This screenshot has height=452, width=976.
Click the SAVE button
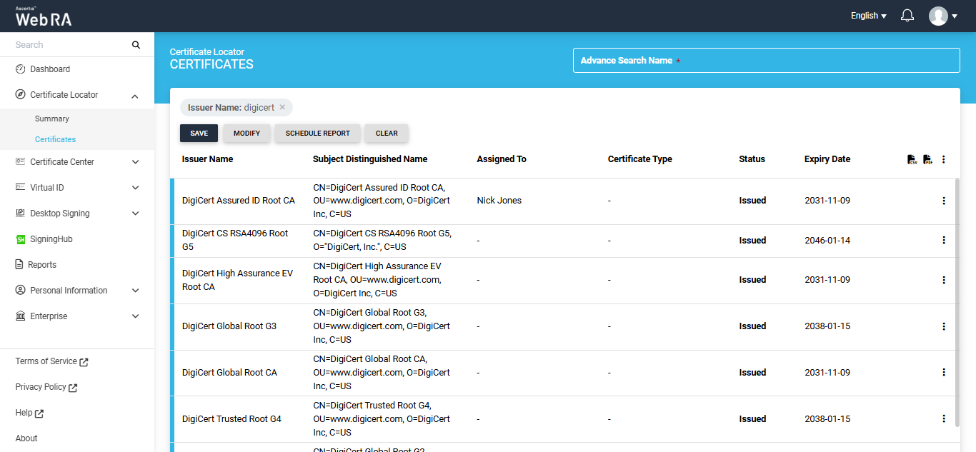tap(199, 134)
